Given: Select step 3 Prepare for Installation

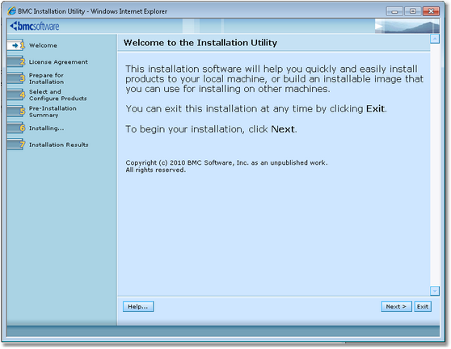Looking at the screenshot, I should click(46, 78).
